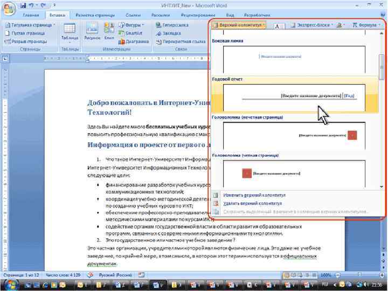Click the spelling check status icon
Screen dimensions: 388x291
click(91, 275)
